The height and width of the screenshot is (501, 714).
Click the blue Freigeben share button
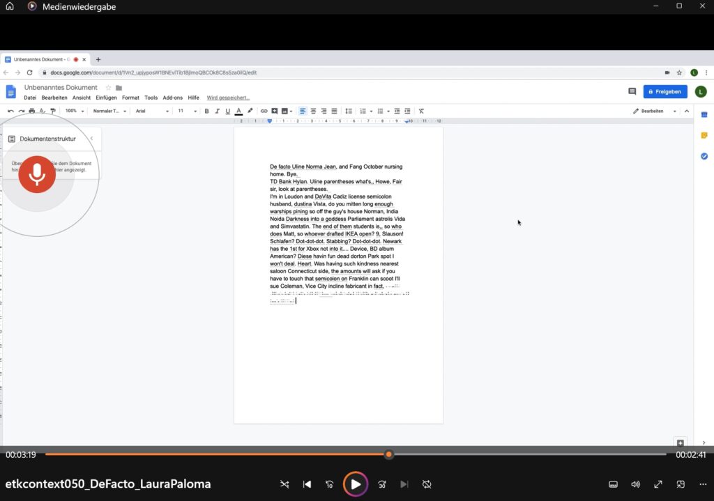[665, 91]
